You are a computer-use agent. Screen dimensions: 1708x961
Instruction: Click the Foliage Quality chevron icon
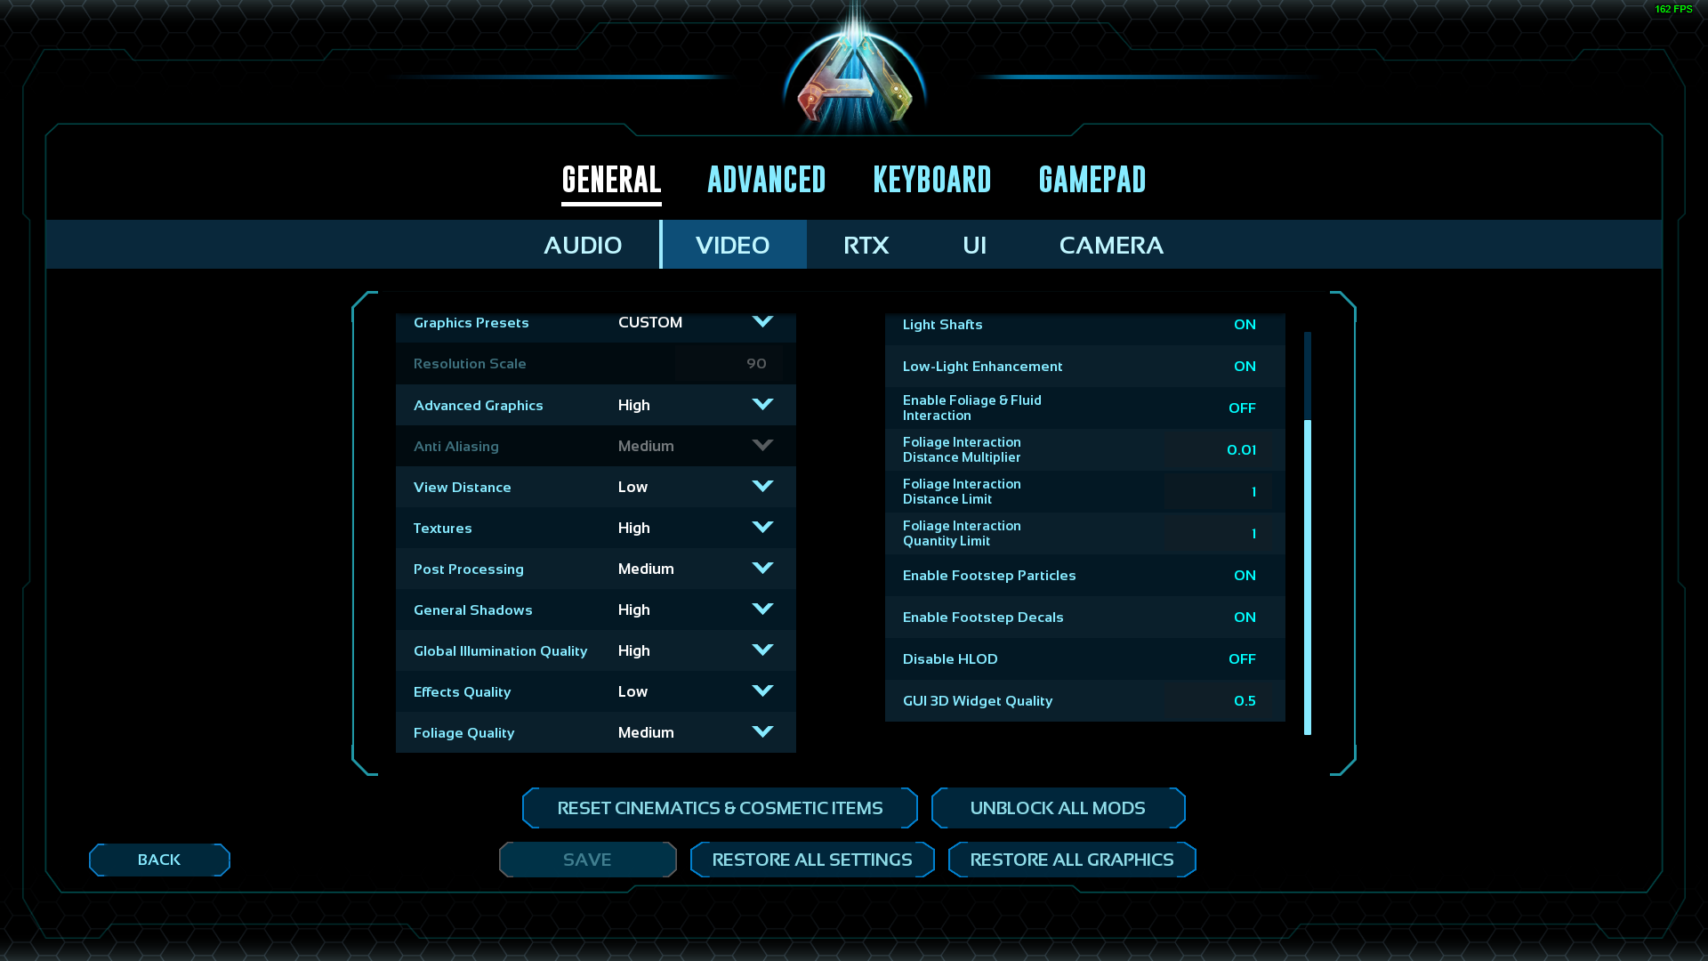(x=762, y=732)
